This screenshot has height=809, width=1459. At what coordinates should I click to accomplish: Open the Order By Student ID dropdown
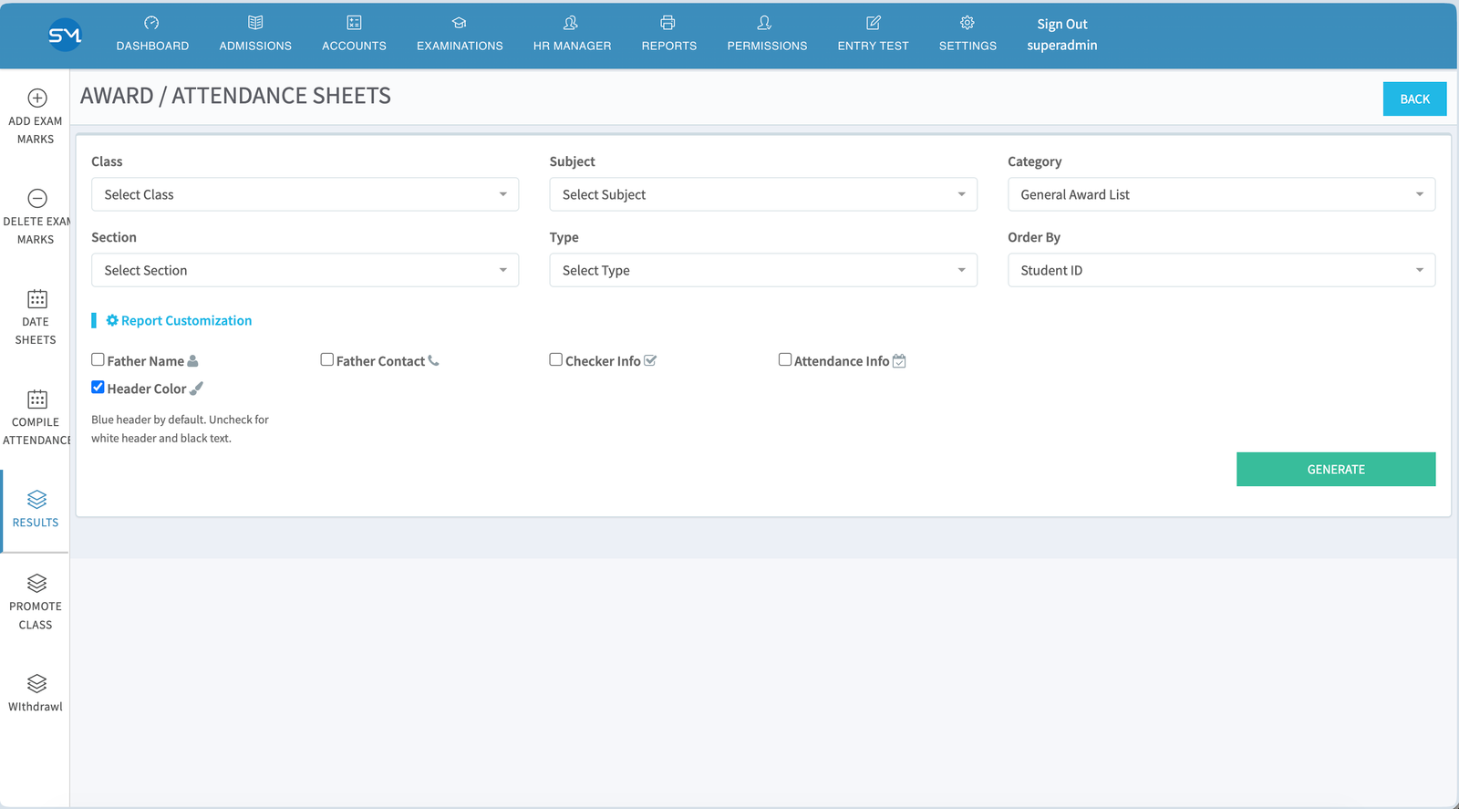[1221, 270]
